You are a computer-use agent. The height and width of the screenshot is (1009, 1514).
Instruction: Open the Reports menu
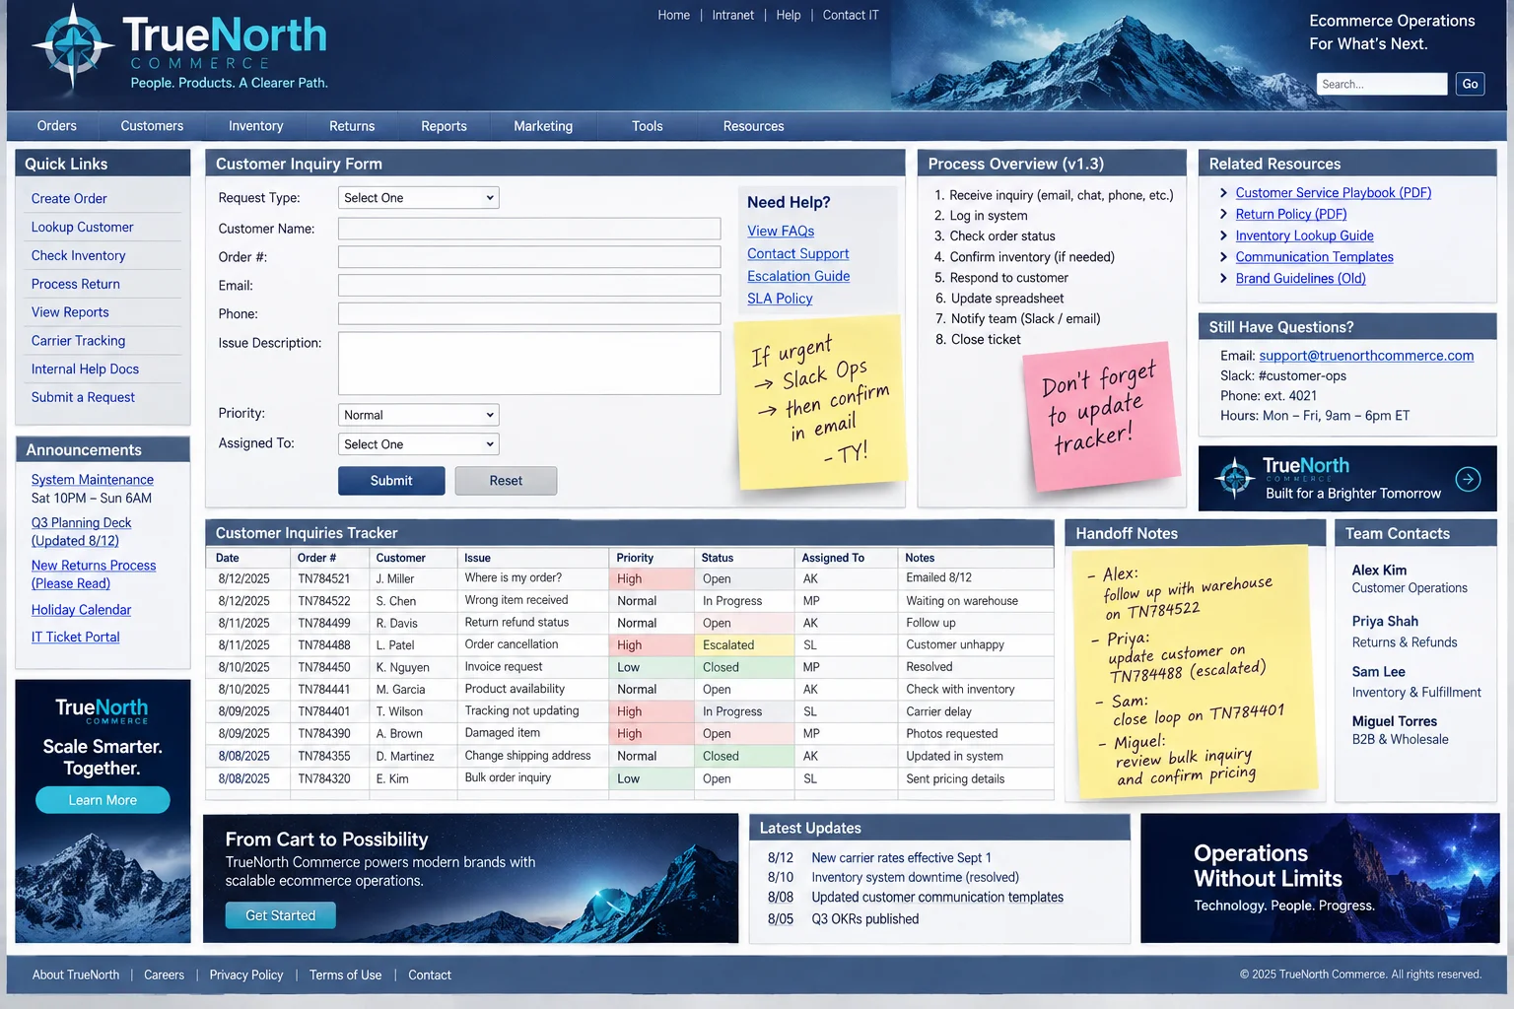(x=444, y=126)
